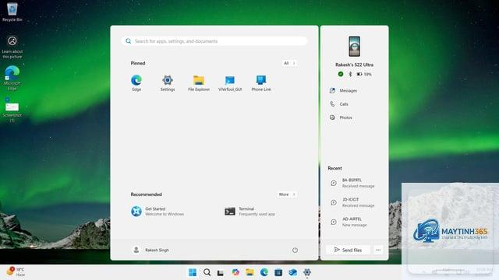Open JD-ICICIT received message
The width and height of the screenshot is (499, 280).
pos(352,202)
